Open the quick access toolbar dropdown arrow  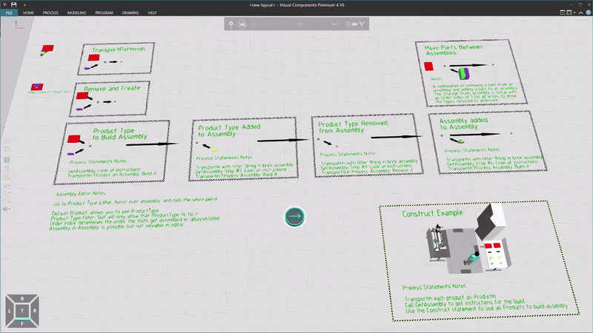24,4
